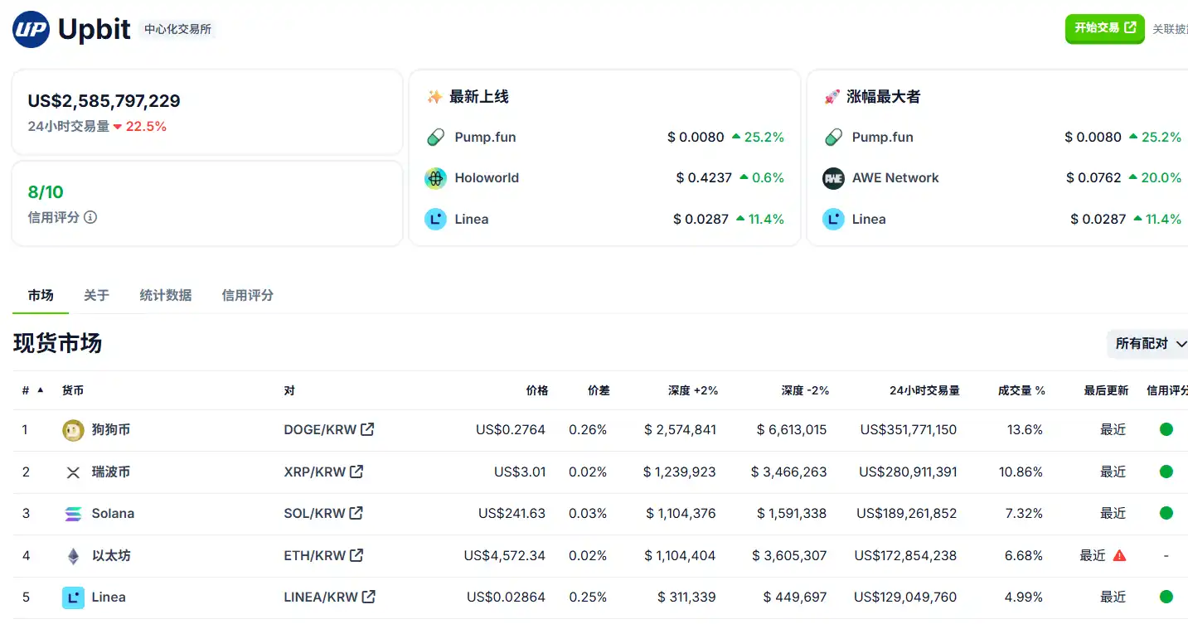
Task: Sort by the 最后更新 column header
Action: click(x=1106, y=390)
